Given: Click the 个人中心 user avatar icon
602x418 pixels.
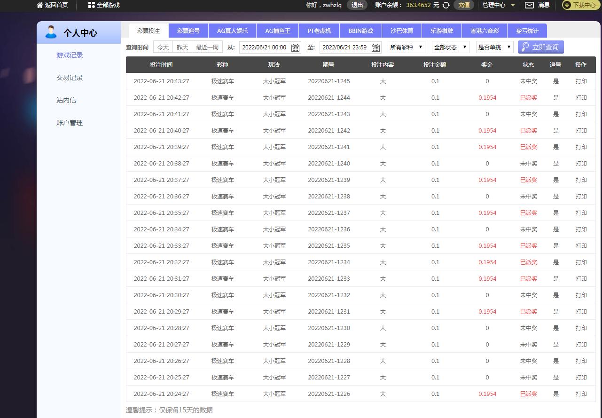Looking at the screenshot, I should tap(51, 32).
